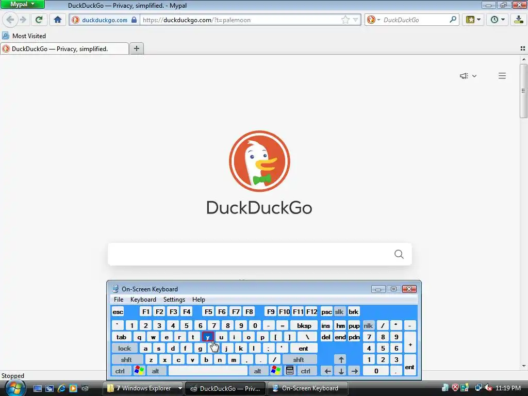Click the esc key on keyboard

tap(118, 311)
